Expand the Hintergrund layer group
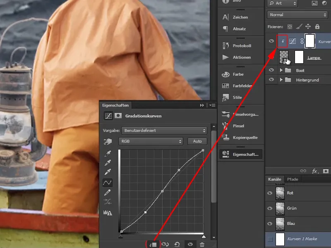 pos(281,80)
